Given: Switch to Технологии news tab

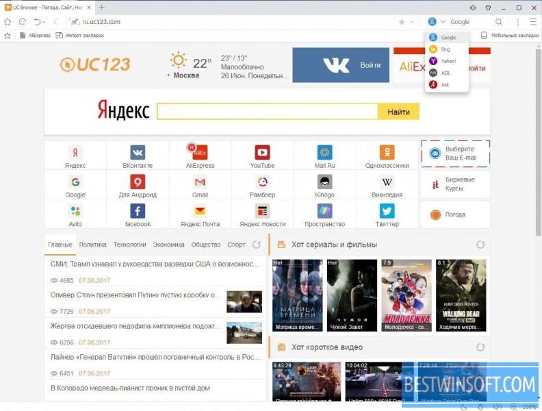Looking at the screenshot, I should pyautogui.click(x=129, y=245).
